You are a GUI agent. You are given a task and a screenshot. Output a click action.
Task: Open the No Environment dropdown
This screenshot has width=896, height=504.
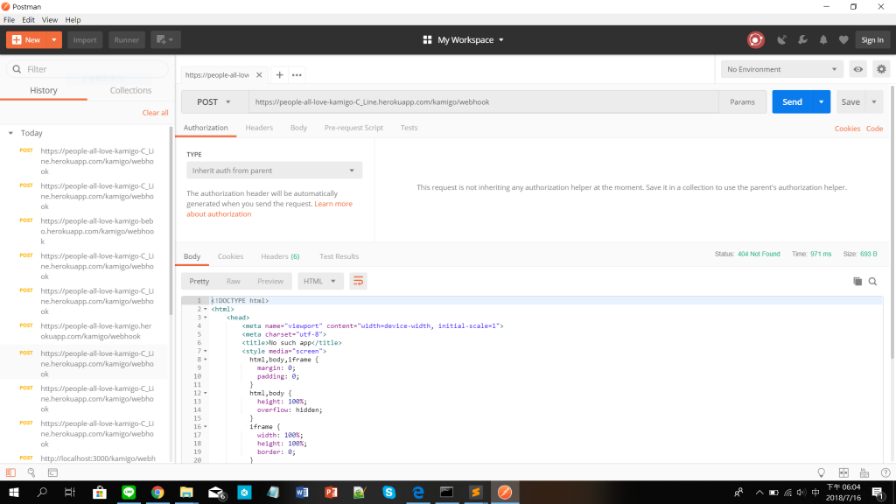tap(781, 69)
